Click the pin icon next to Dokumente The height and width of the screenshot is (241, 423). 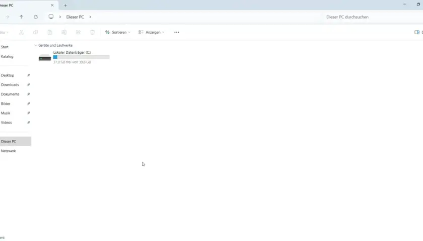tap(29, 94)
